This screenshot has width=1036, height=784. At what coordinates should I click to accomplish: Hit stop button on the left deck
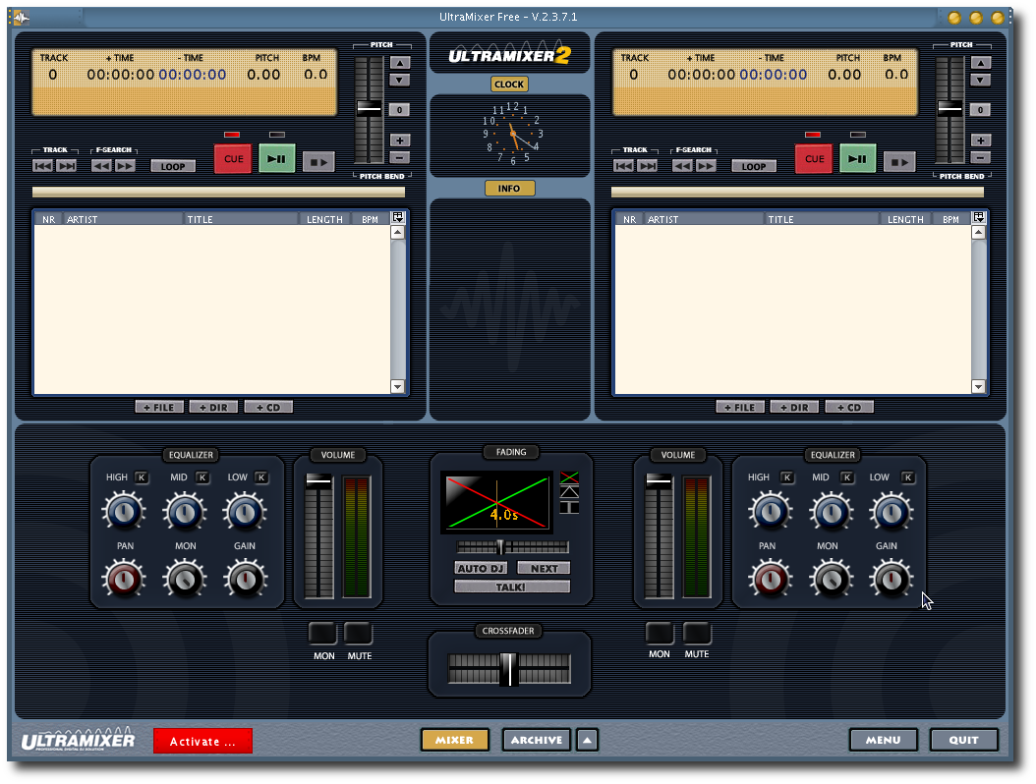click(x=318, y=162)
